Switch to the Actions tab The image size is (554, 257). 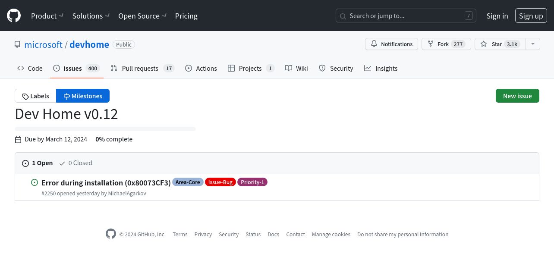(201, 68)
